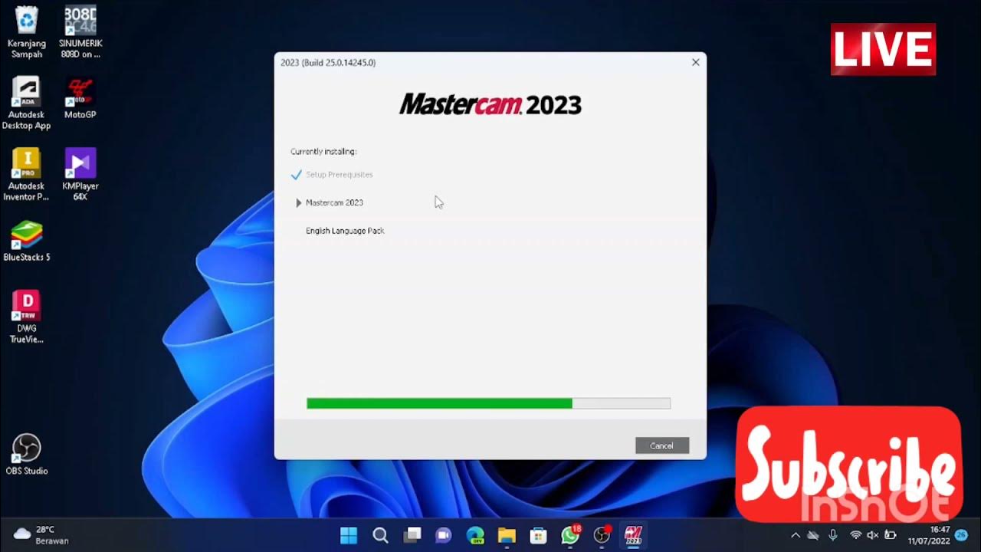This screenshot has width=981, height=552.
Task: Open the weather widget showing 28°C Berawan
Action: [x=41, y=535]
